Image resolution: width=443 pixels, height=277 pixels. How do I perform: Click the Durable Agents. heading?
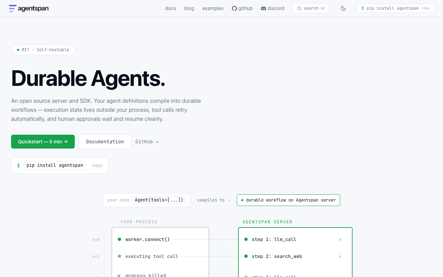[x=88, y=78]
